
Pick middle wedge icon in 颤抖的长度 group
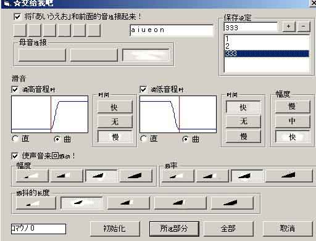[128, 203]
